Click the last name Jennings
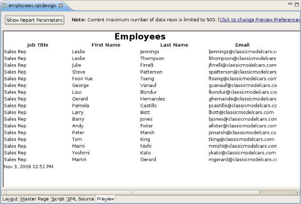The width and height of the screenshot is (301, 204). [150, 52]
